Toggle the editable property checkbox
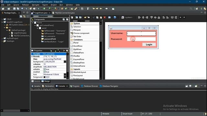Screen dimensions: 207x116 (45, 69)
